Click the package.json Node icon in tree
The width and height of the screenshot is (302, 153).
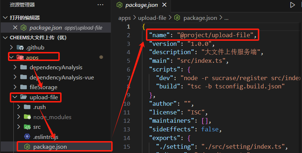pyautogui.click(x=27, y=147)
